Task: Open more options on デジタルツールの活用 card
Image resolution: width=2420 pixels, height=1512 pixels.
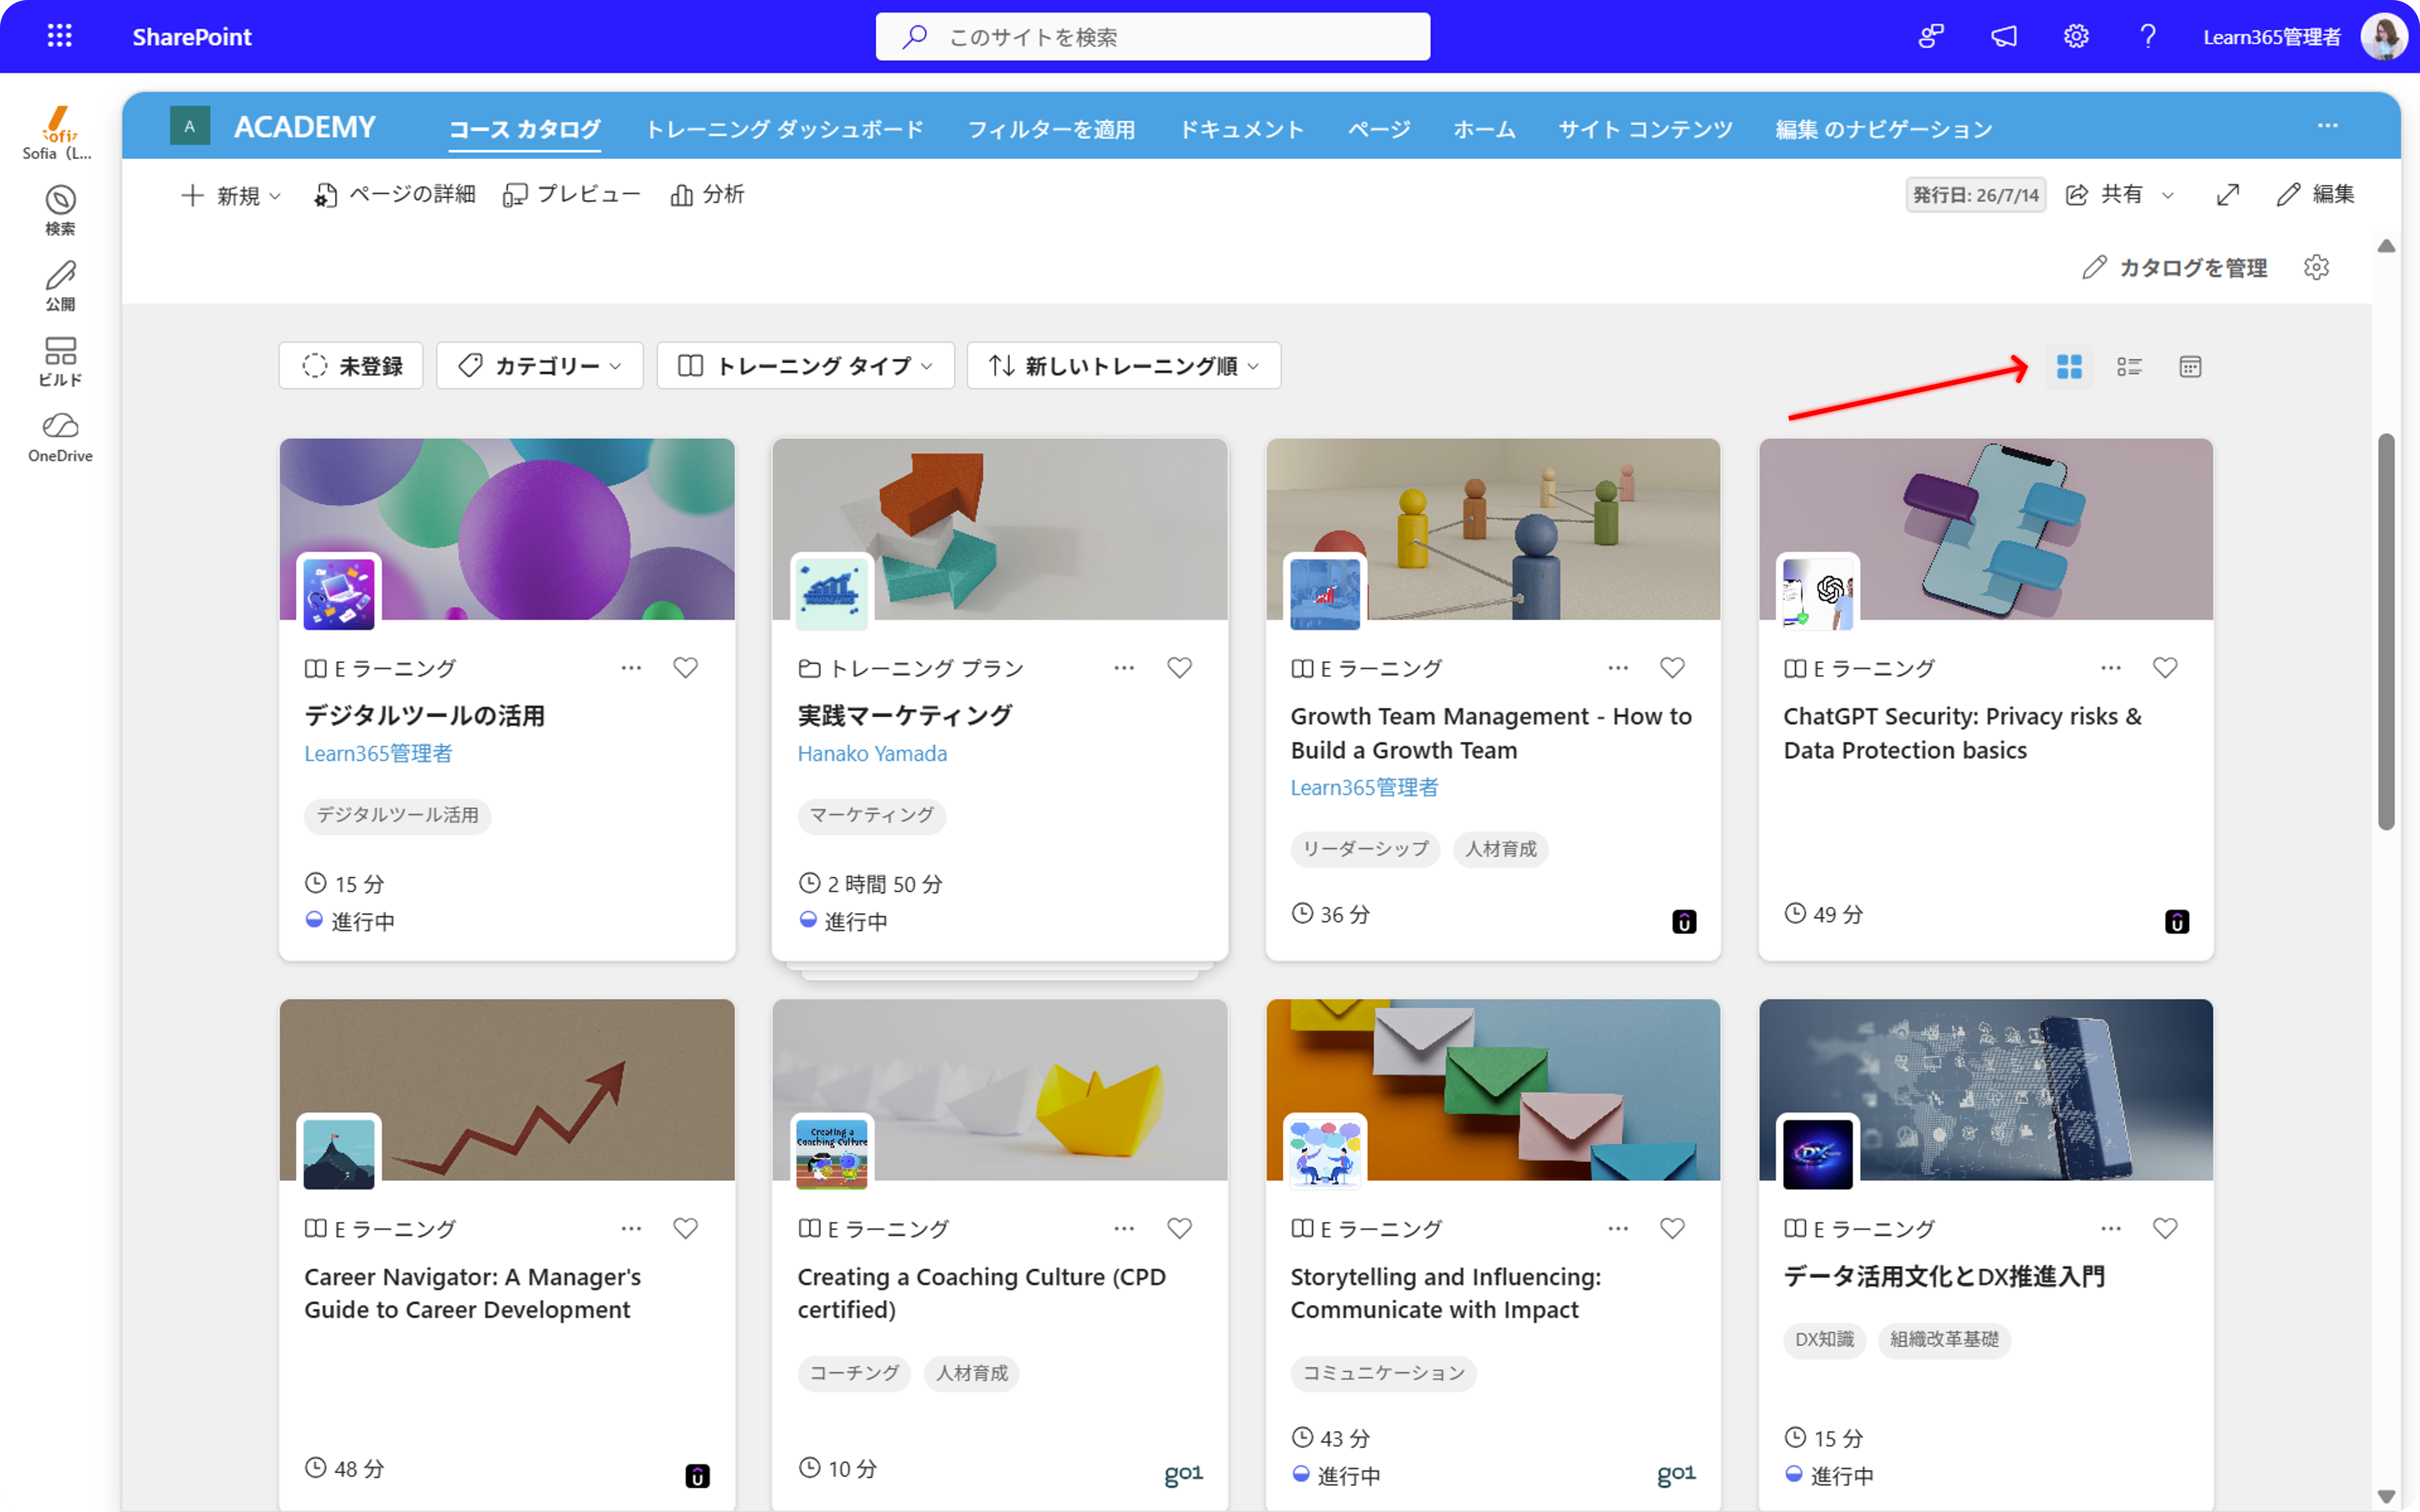Action: click(x=631, y=668)
